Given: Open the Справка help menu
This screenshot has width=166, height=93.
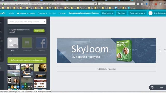Looking at the screenshot, I should [x=62, y=13].
